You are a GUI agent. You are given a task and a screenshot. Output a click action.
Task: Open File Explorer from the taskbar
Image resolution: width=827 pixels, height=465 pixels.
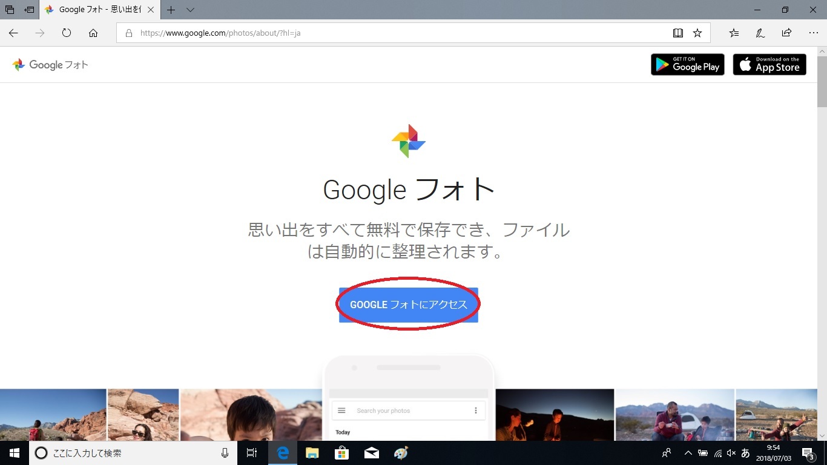tap(312, 453)
